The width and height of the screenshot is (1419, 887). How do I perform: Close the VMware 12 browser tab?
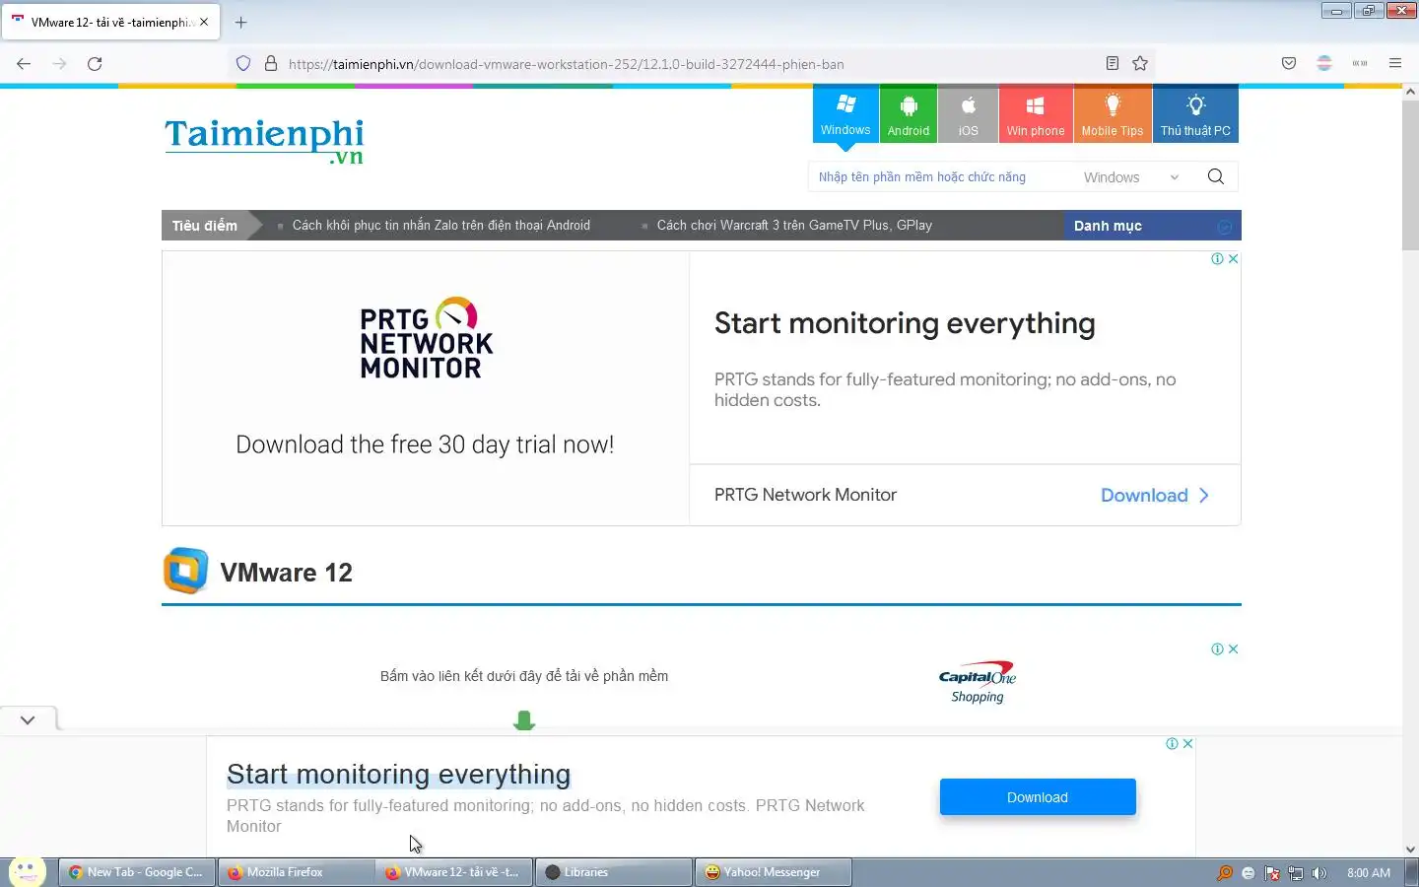pyautogui.click(x=204, y=22)
